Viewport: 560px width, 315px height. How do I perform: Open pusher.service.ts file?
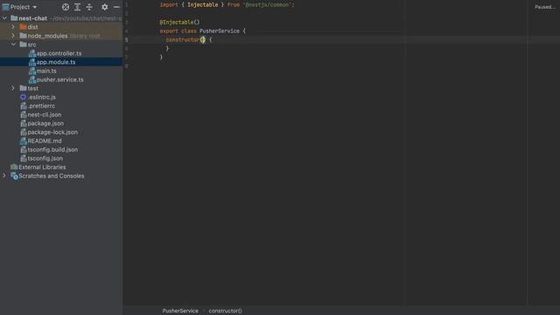click(x=60, y=80)
